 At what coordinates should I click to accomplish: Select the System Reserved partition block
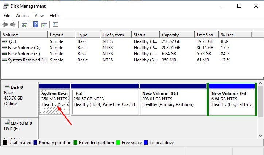click(x=55, y=99)
